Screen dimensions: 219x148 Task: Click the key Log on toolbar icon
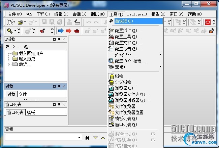tap(10, 31)
